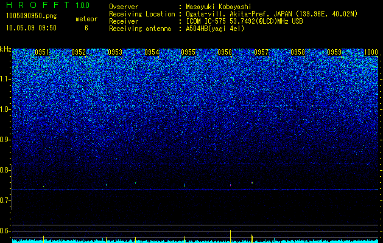
Task: Click the 0954 time marker
Action: (x=152, y=52)
